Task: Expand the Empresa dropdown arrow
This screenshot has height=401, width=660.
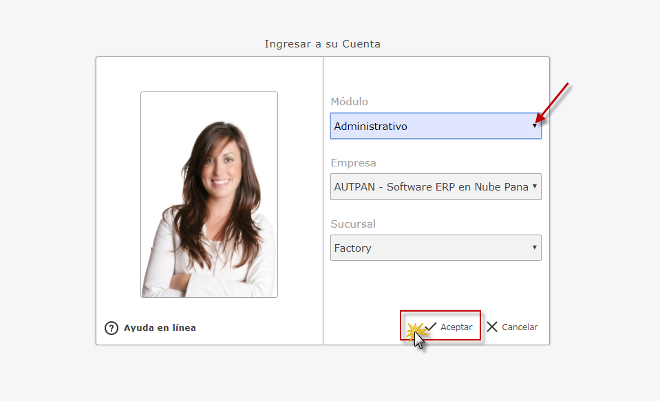Action: 535,186
